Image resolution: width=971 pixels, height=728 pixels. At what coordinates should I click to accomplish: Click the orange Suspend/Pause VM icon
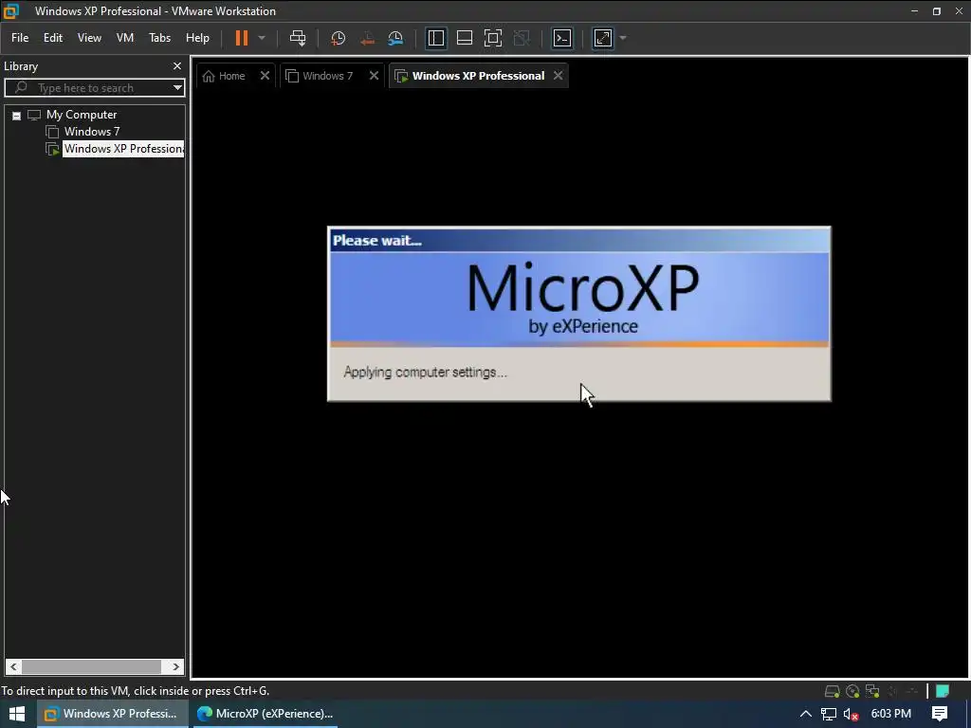click(x=242, y=38)
